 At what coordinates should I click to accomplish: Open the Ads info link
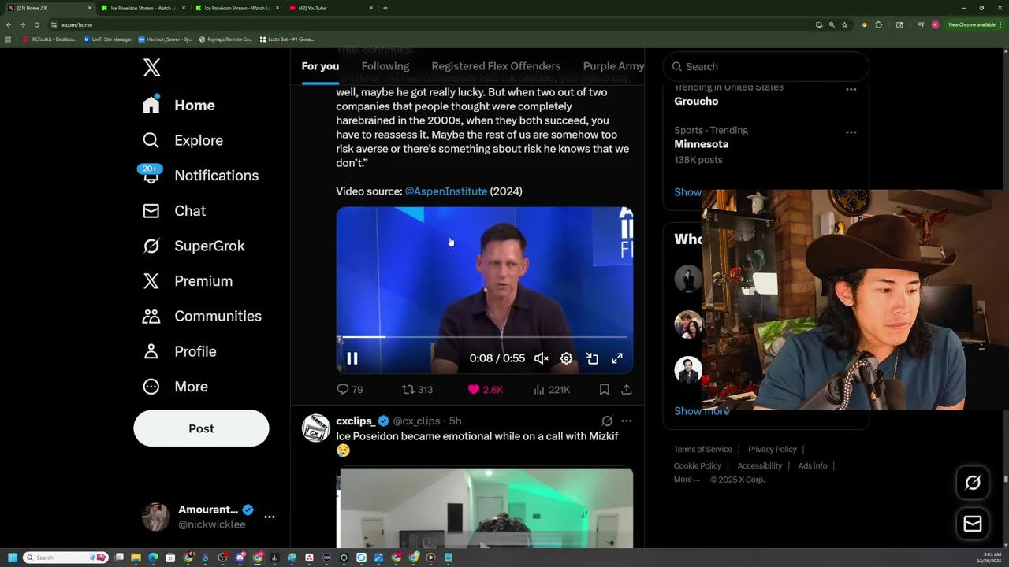pos(813,465)
